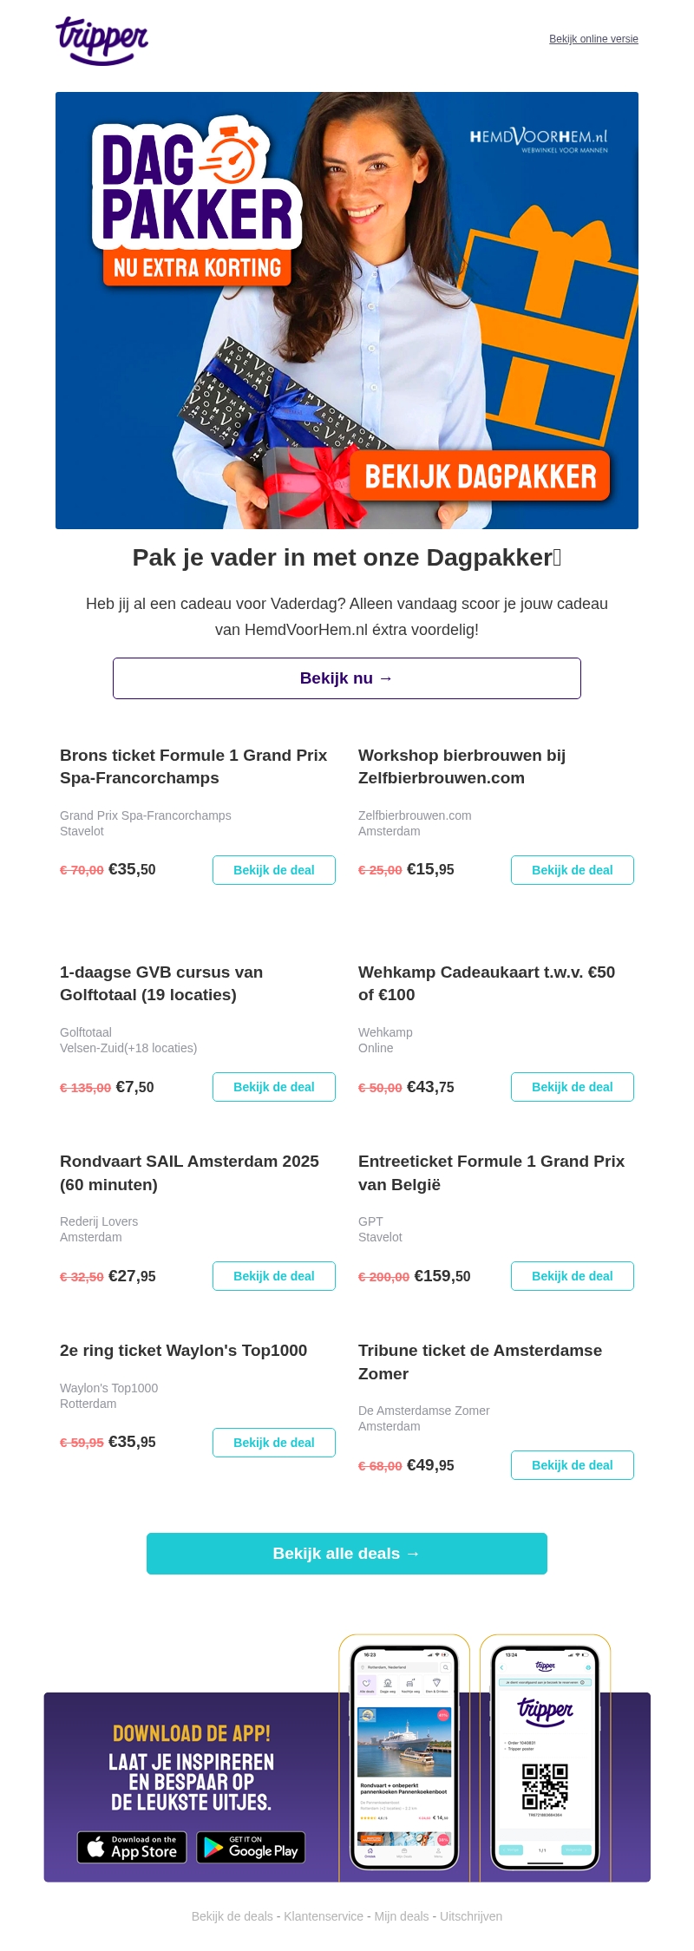Image resolution: width=694 pixels, height=1951 pixels.
Task: View the Amsterdamse Zomer tribune deal
Action: [x=572, y=1465]
